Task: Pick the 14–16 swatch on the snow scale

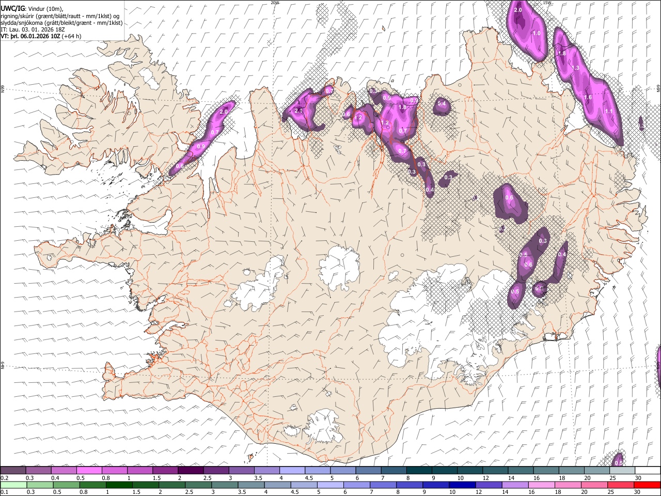Action: click(521, 470)
